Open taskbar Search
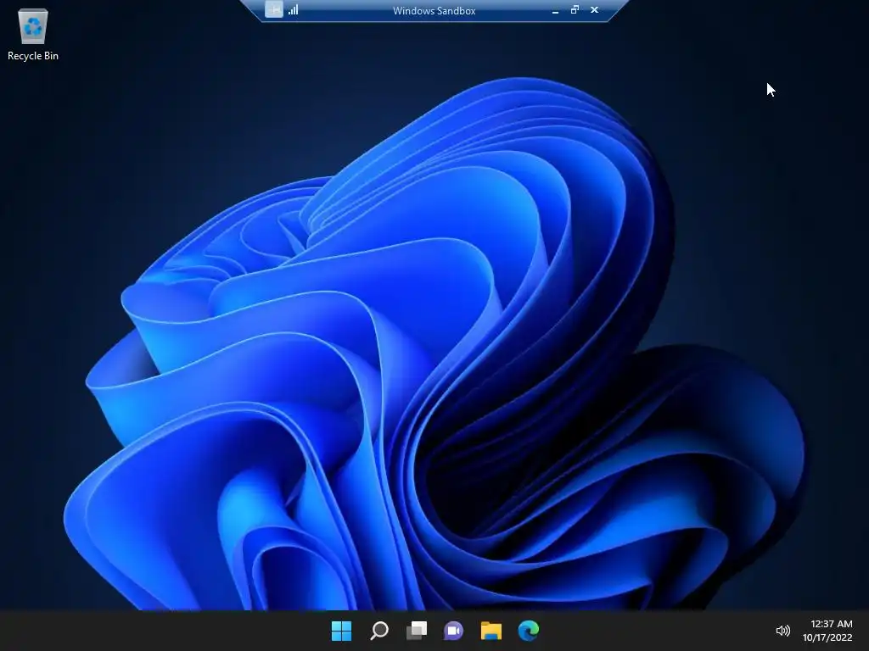869x651 pixels. (x=379, y=631)
